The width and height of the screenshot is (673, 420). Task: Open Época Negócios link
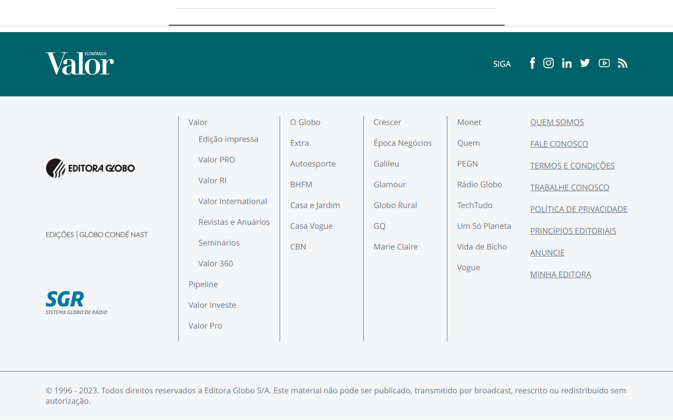pos(402,143)
